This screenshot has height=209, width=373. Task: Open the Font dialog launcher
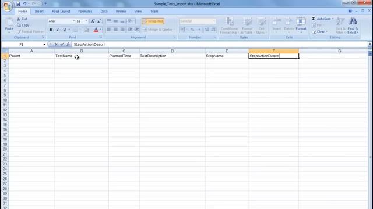pyautogui.click(x=101, y=37)
